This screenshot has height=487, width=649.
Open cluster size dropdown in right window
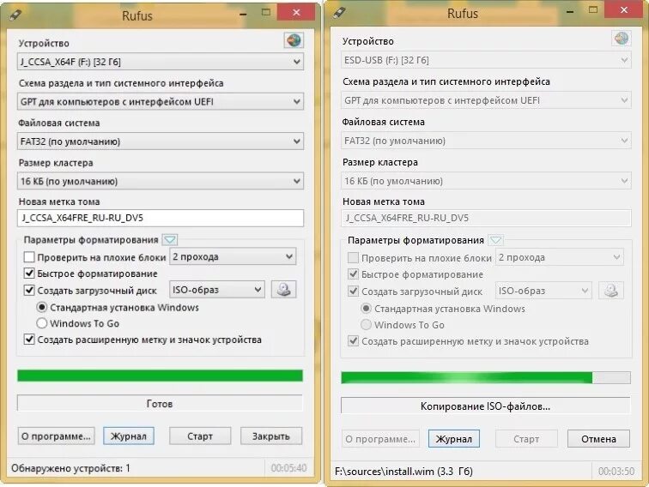[486, 181]
